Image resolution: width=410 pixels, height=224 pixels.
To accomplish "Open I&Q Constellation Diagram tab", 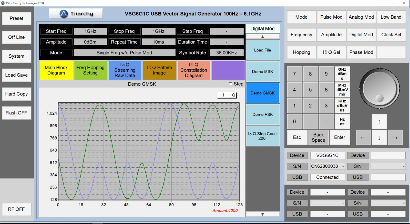I will click(194, 70).
